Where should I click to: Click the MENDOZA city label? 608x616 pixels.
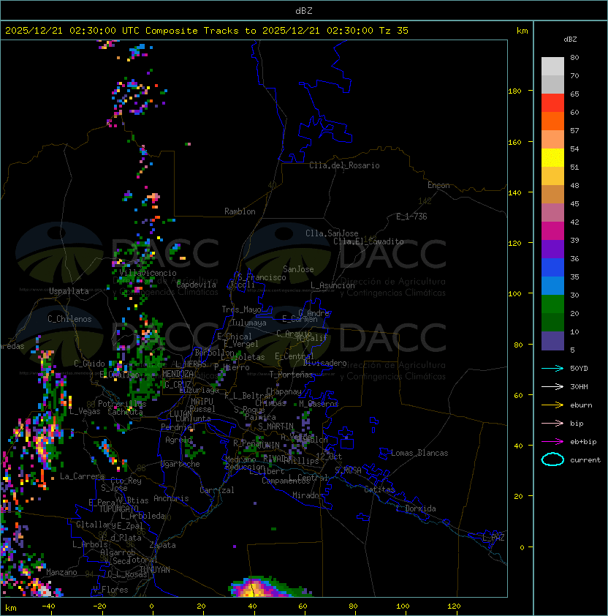pos(178,374)
